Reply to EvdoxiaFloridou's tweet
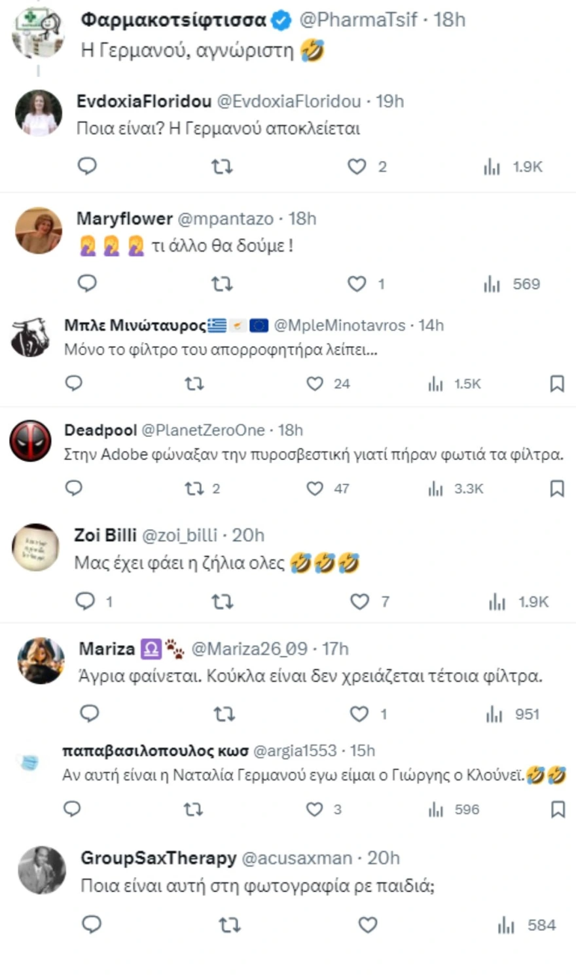The width and height of the screenshot is (576, 978). 87,166
